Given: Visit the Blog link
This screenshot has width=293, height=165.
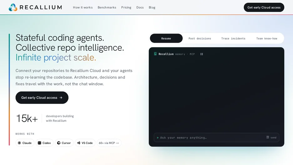Looking at the screenshot, I should coord(152,7).
